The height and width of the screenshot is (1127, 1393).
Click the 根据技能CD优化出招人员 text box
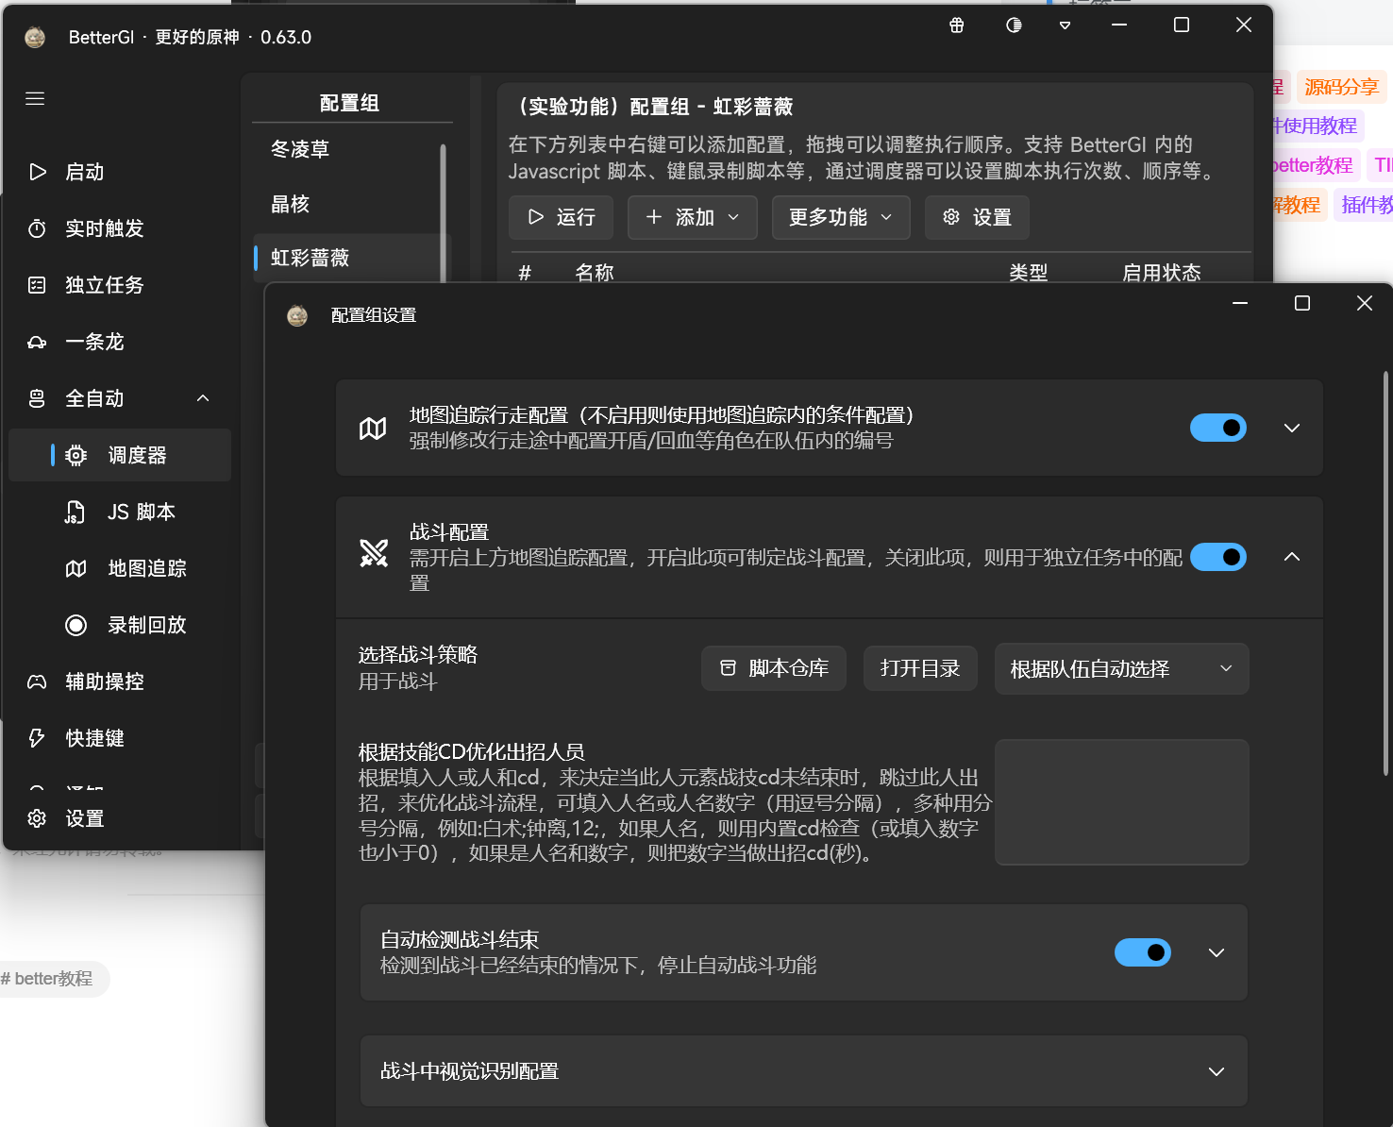1122,802
